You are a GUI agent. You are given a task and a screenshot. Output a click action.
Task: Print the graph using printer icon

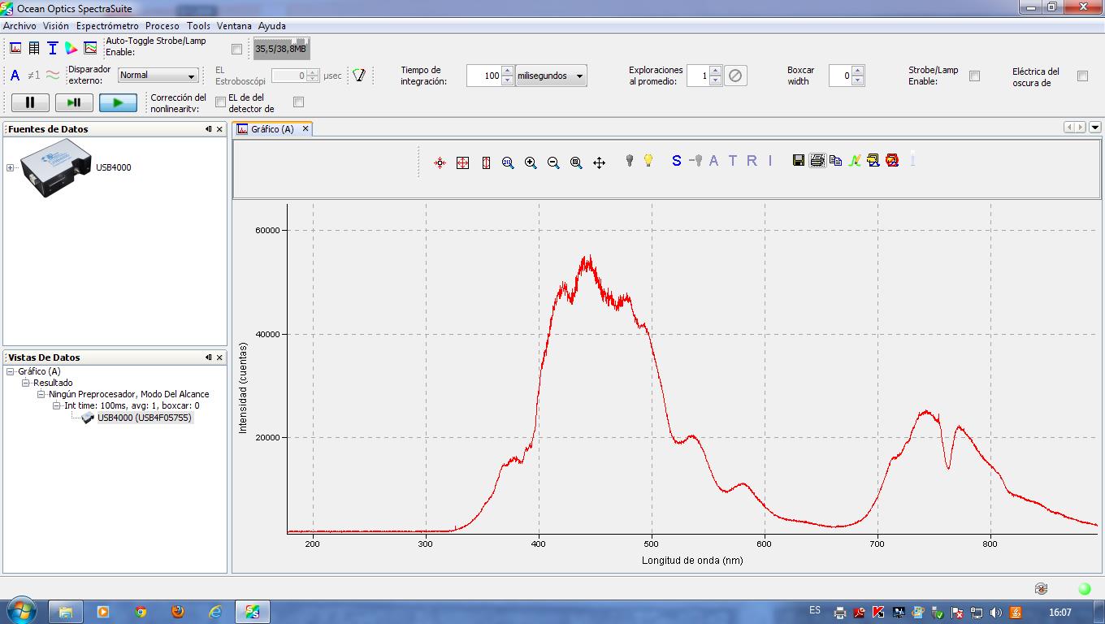[x=817, y=160]
